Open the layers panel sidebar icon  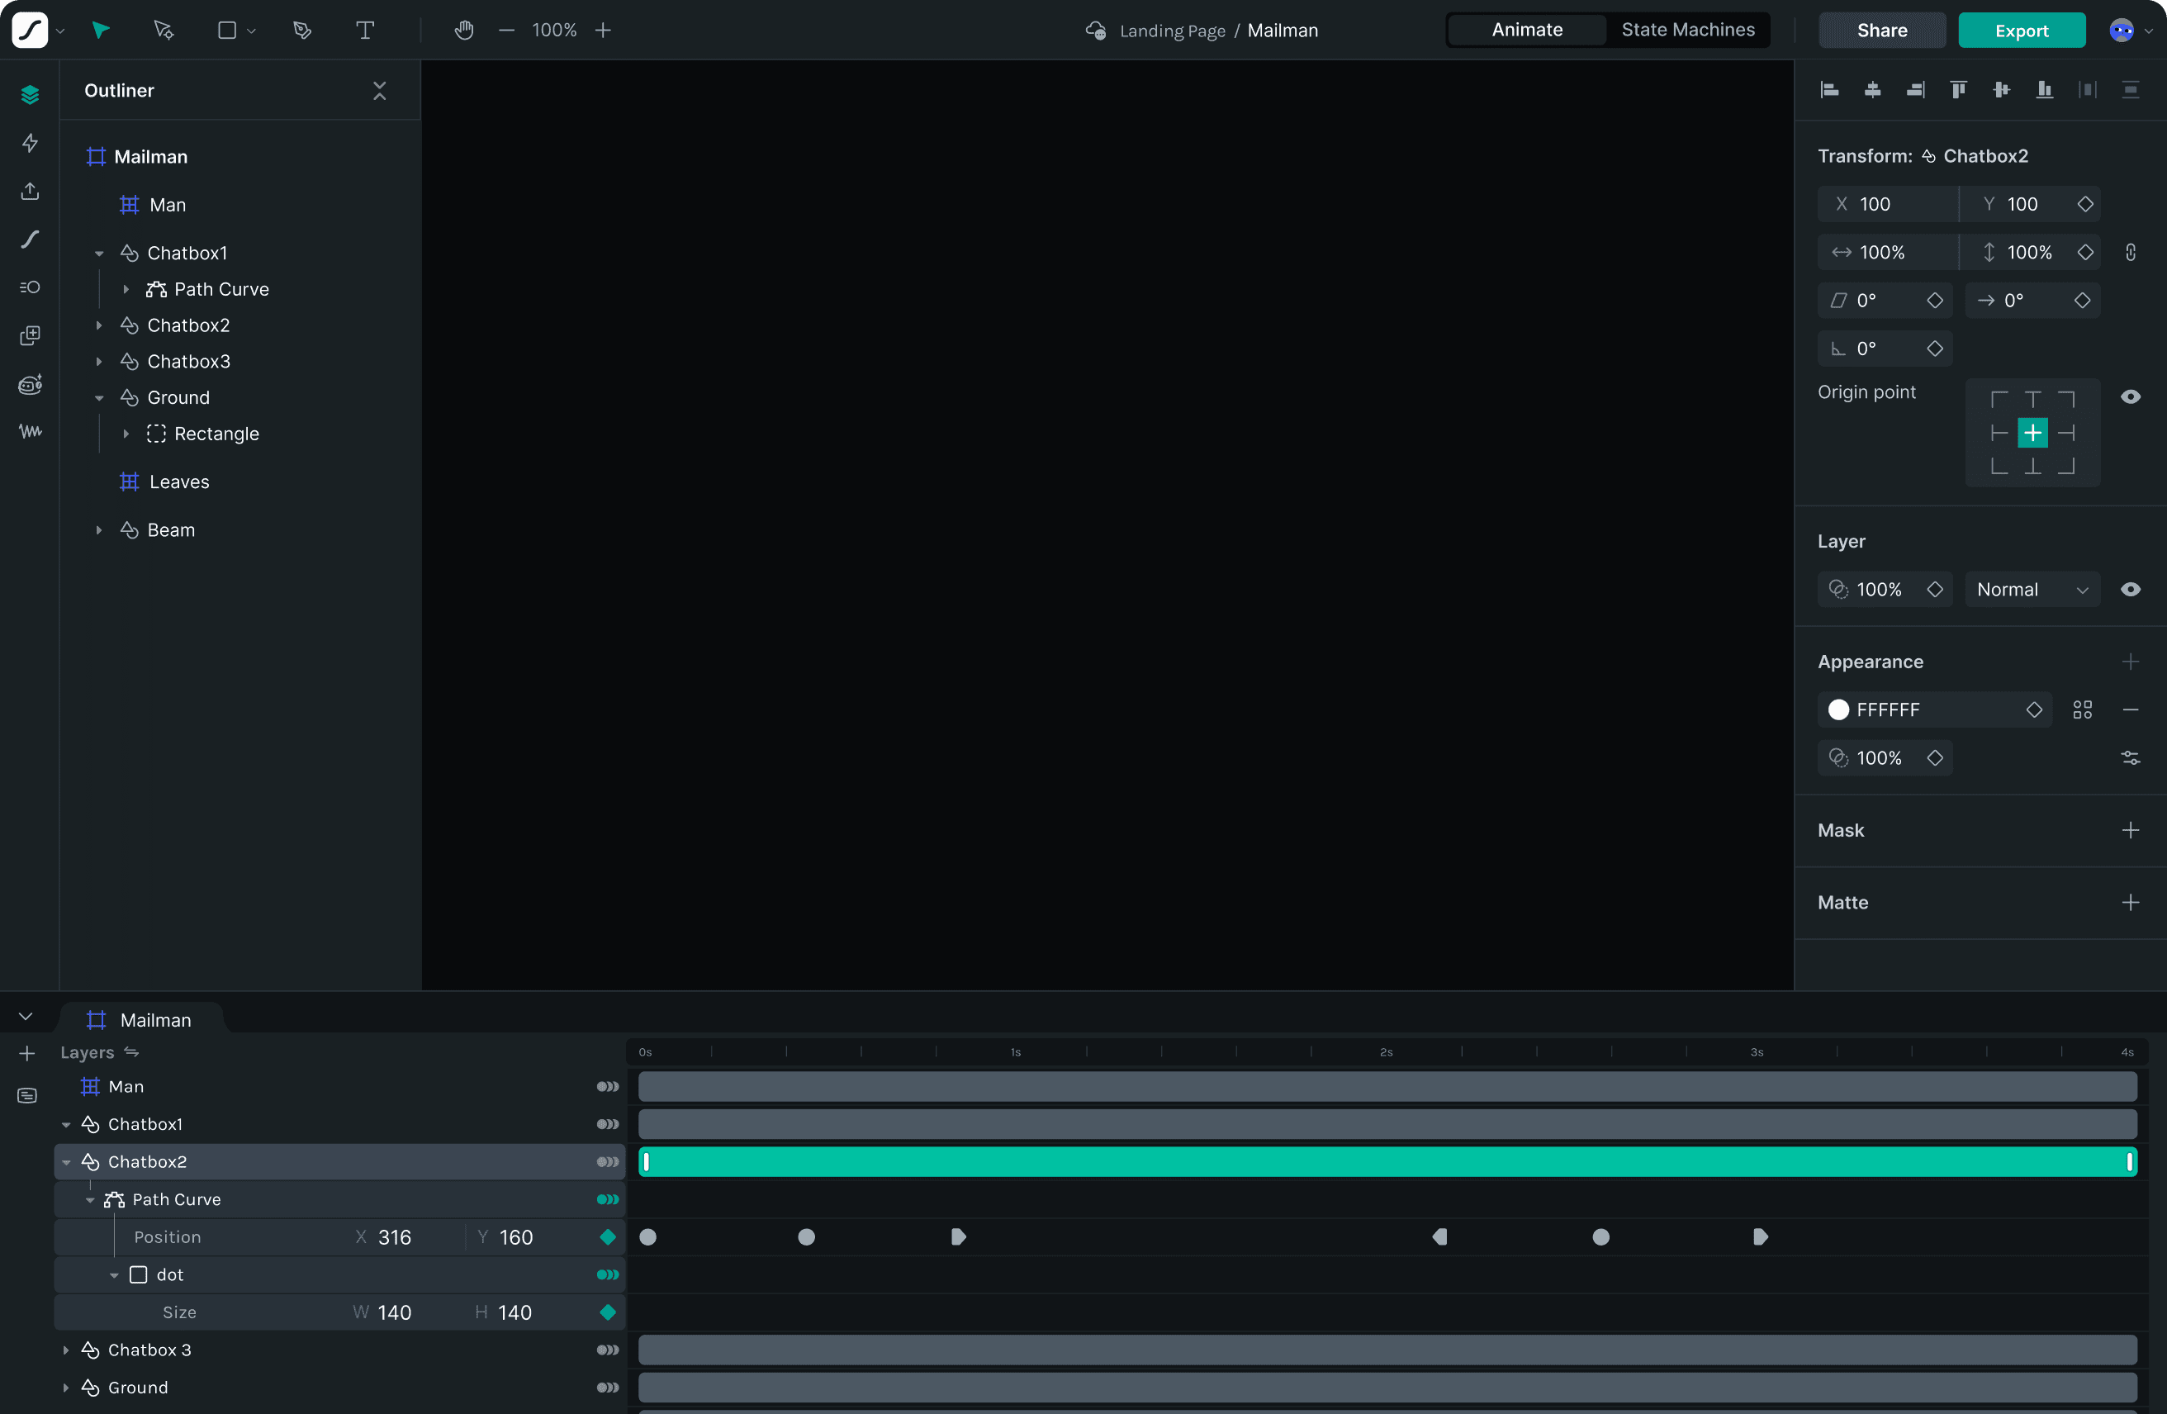click(x=30, y=95)
